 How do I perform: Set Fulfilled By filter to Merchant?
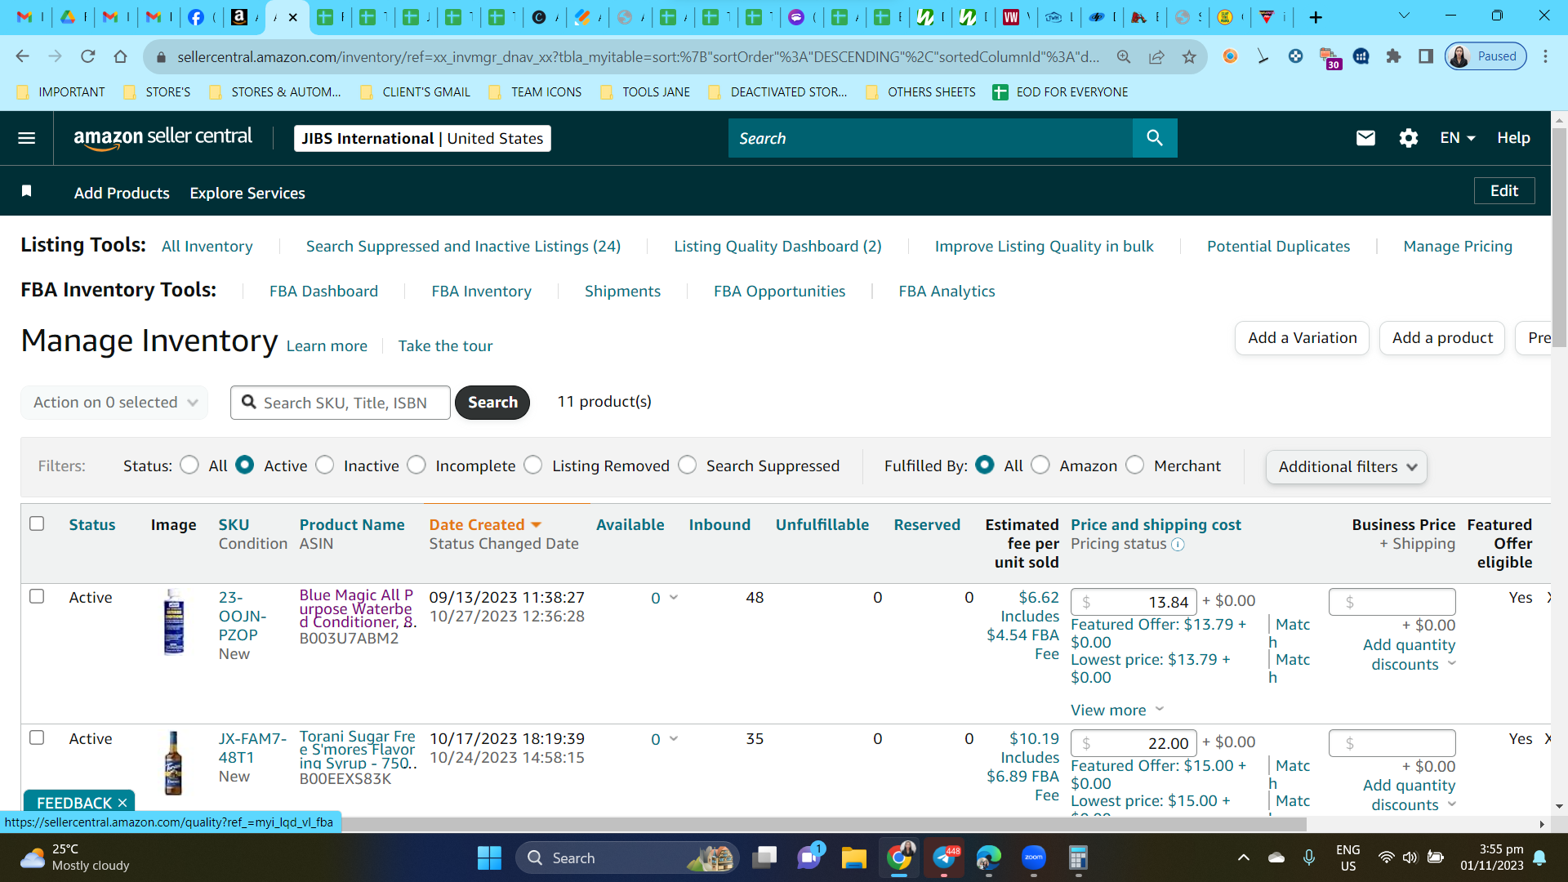coord(1135,465)
